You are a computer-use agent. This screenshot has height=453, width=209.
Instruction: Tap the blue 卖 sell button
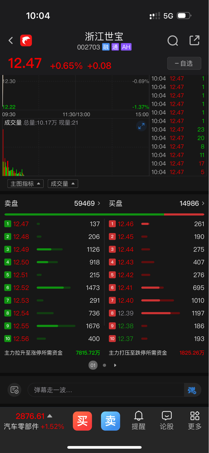pyautogui.click(x=111, y=421)
